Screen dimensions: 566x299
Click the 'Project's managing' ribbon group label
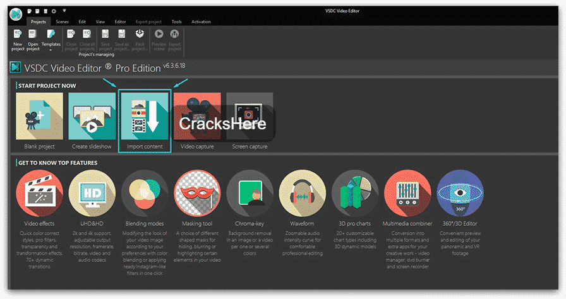tap(97, 54)
